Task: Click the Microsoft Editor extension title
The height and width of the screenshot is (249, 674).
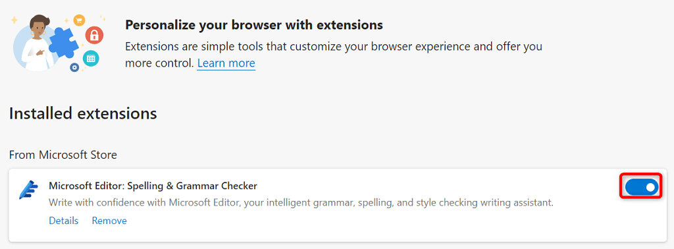Action: 153,186
